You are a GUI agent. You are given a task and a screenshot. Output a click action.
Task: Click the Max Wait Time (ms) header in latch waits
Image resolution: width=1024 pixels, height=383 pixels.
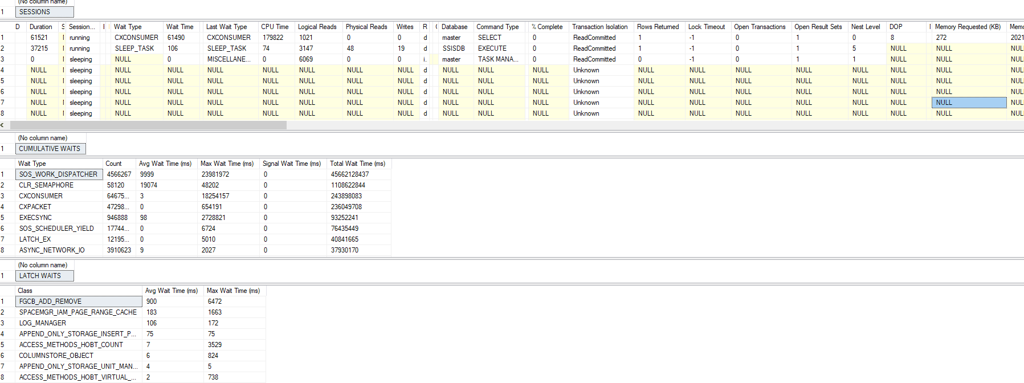pyautogui.click(x=233, y=291)
